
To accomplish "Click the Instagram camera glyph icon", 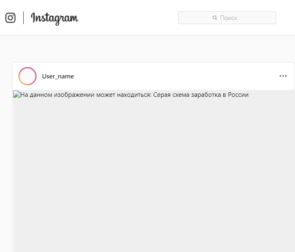I will click(x=10, y=18).
